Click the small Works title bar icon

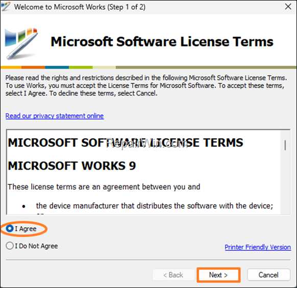(6, 7)
